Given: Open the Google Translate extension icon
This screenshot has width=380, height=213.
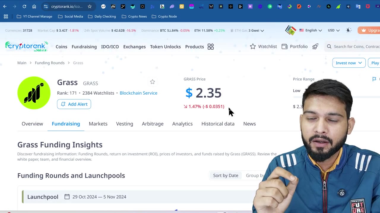Looking at the screenshot, I should pos(358,6).
